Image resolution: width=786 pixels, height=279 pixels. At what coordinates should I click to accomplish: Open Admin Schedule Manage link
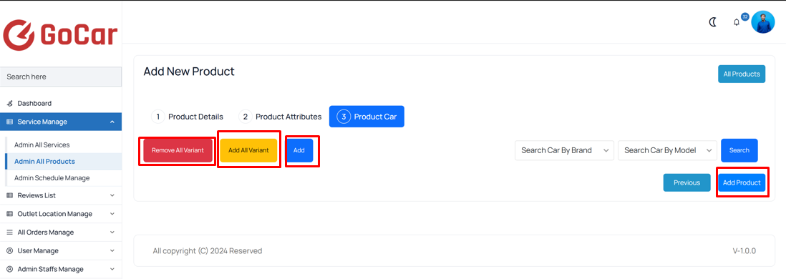(52, 178)
